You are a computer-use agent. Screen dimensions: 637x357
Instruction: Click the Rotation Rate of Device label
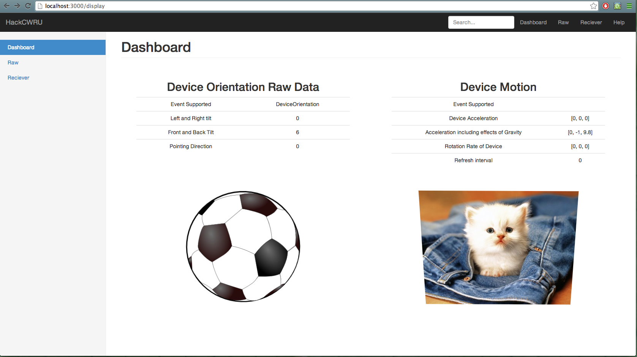click(x=473, y=146)
